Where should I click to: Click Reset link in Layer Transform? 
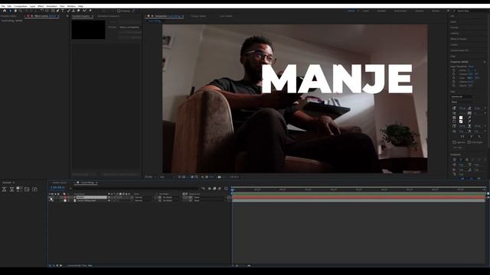471,66
